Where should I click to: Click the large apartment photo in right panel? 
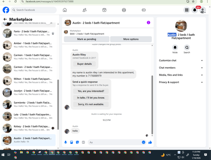click(181, 26)
